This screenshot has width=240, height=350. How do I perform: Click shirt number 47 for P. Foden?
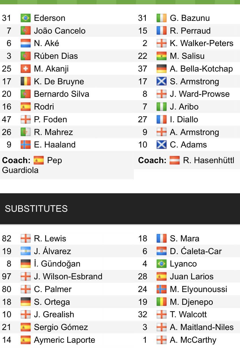[6, 119]
